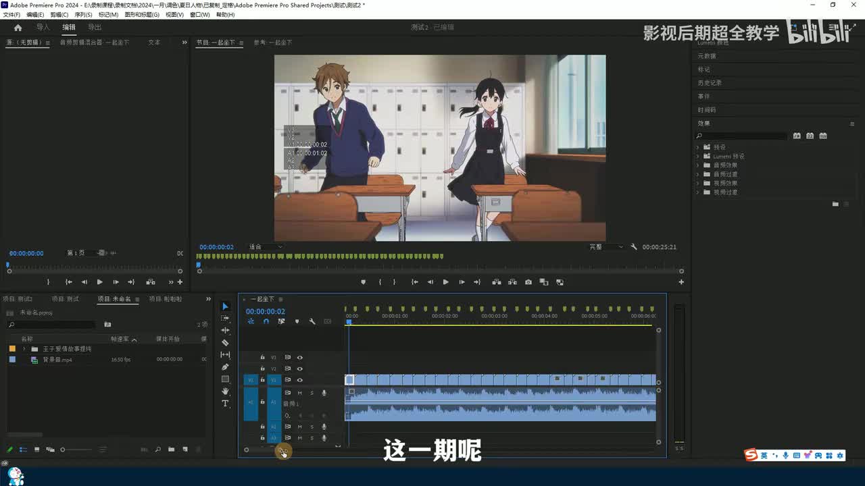Open the 历史记录 panel

tap(710, 83)
